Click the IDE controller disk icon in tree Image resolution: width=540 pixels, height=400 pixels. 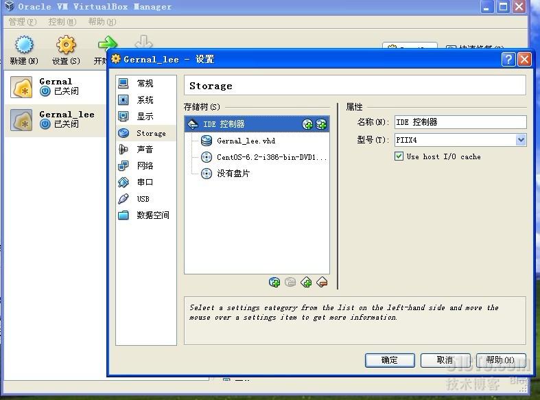click(193, 124)
